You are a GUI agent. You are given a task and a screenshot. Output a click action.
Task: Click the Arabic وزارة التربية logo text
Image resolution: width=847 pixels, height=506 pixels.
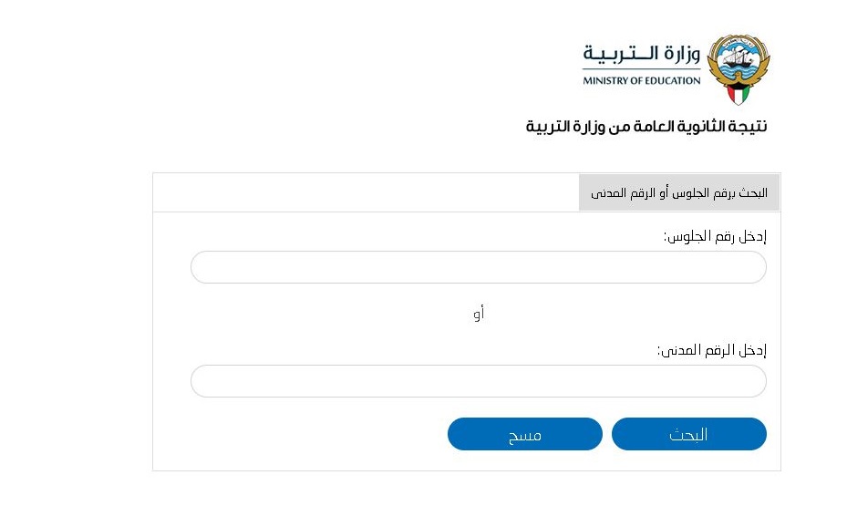641,54
